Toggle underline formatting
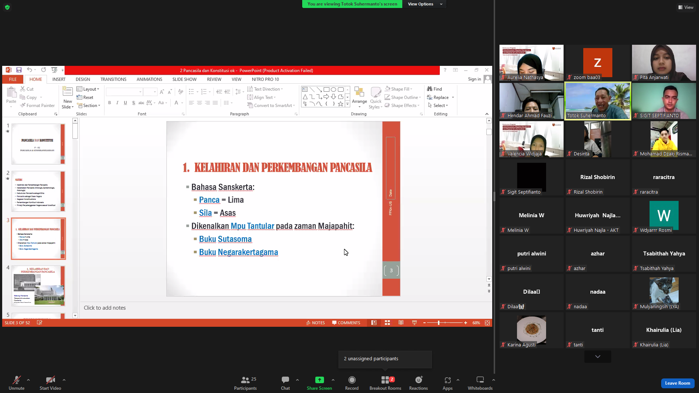This screenshot has width=699, height=393. (x=125, y=103)
